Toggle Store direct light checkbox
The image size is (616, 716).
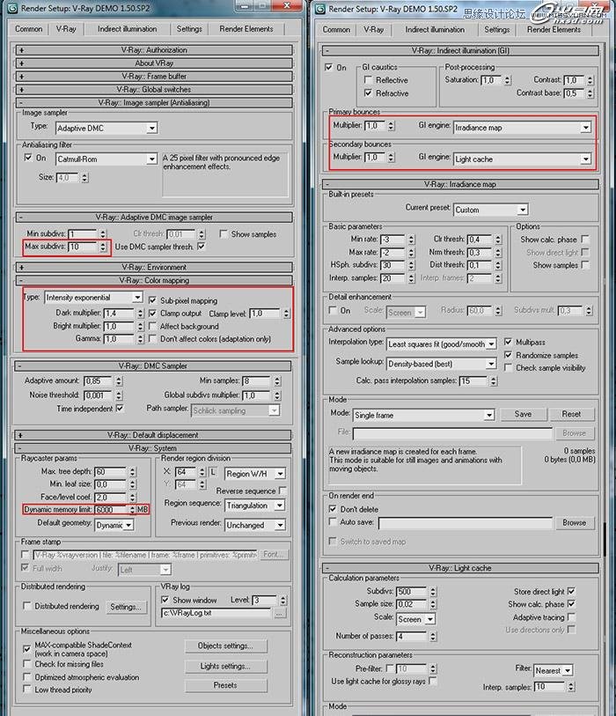(571, 591)
